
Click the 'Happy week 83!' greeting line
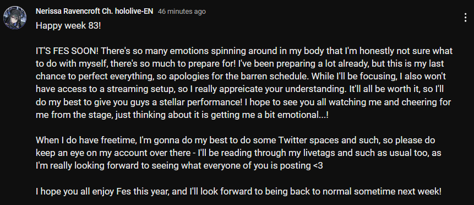point(68,25)
